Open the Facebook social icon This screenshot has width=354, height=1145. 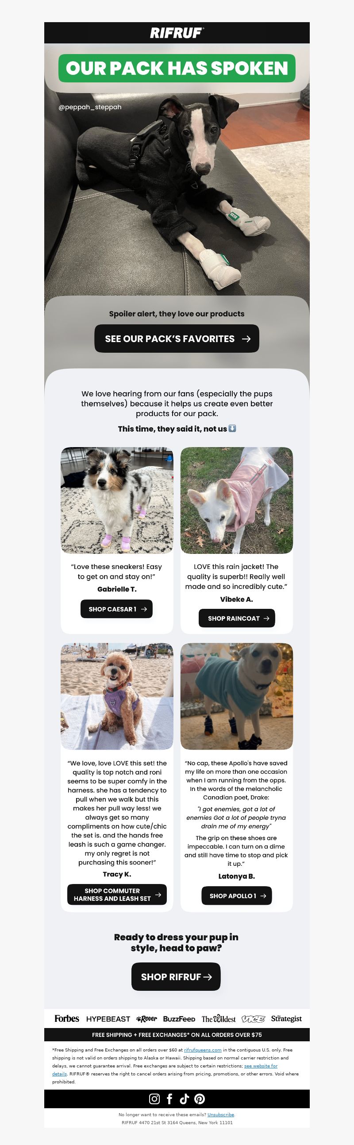click(x=169, y=1099)
